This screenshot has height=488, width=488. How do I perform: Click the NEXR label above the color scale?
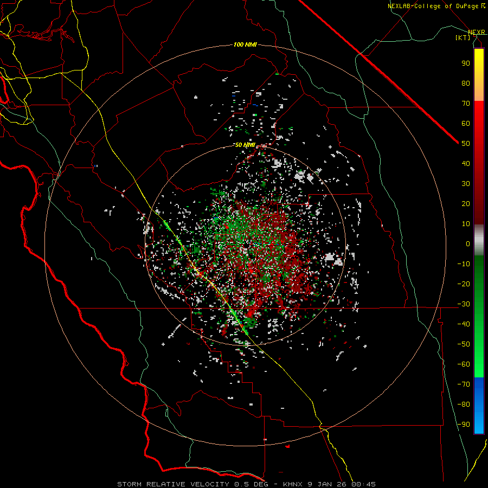477,33
